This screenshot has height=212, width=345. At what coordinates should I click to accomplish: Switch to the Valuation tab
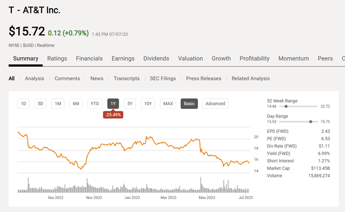click(x=190, y=59)
